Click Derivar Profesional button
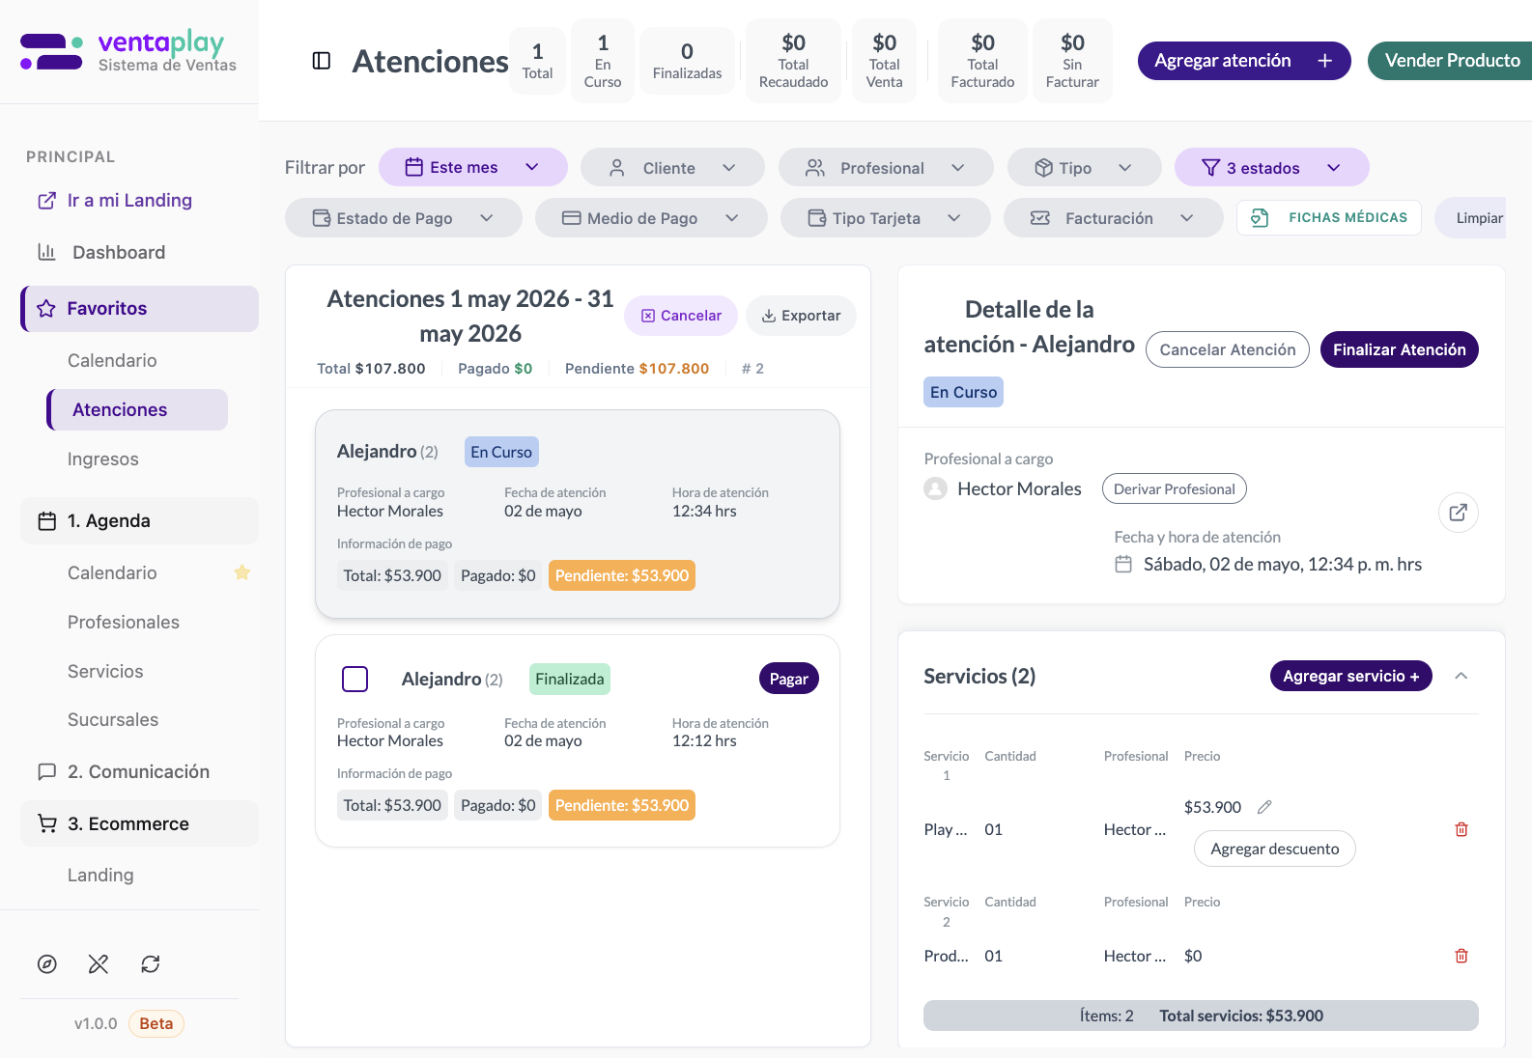The image size is (1532, 1058). click(1175, 488)
